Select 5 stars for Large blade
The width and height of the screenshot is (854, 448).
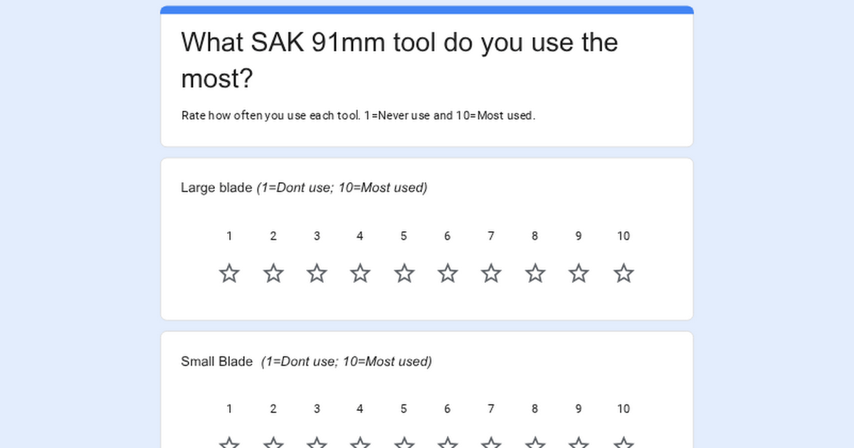coord(404,274)
